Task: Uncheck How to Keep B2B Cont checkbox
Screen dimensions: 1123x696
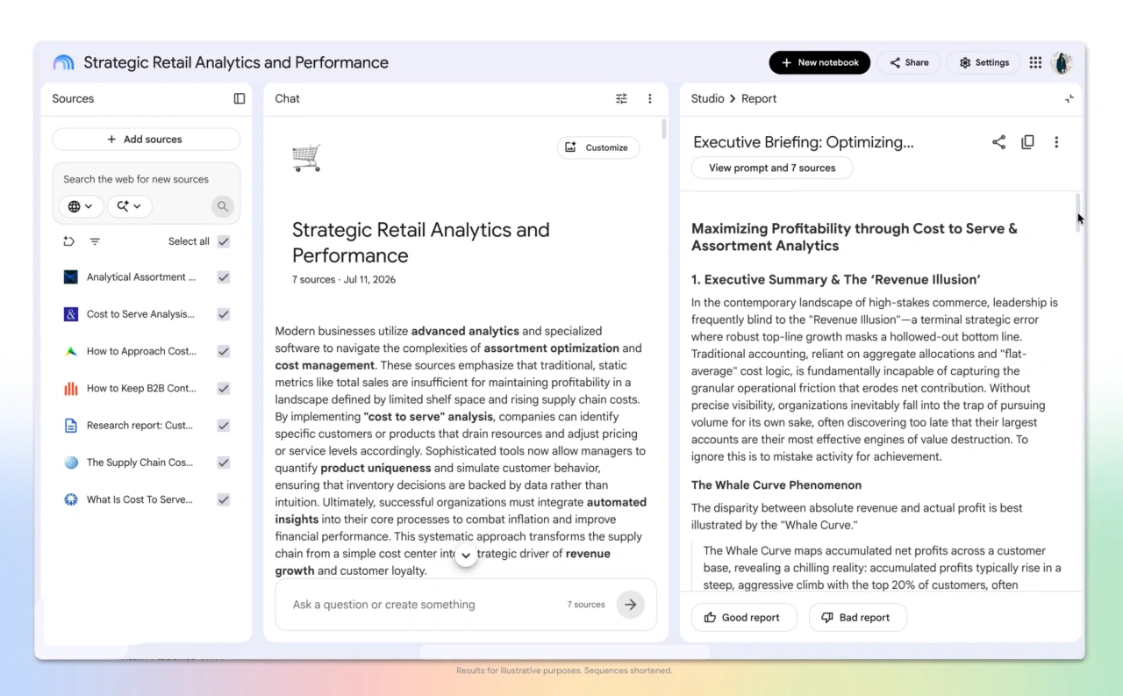Action: point(224,388)
